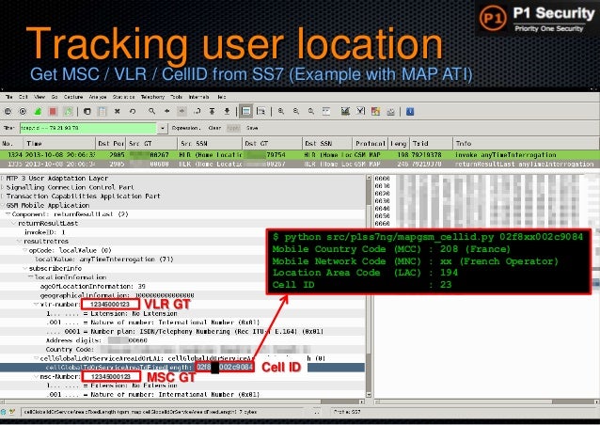Click the packet details horizontal scrollbar
Image resolution: width=600 pixels, height=425 pixels.
[182, 401]
